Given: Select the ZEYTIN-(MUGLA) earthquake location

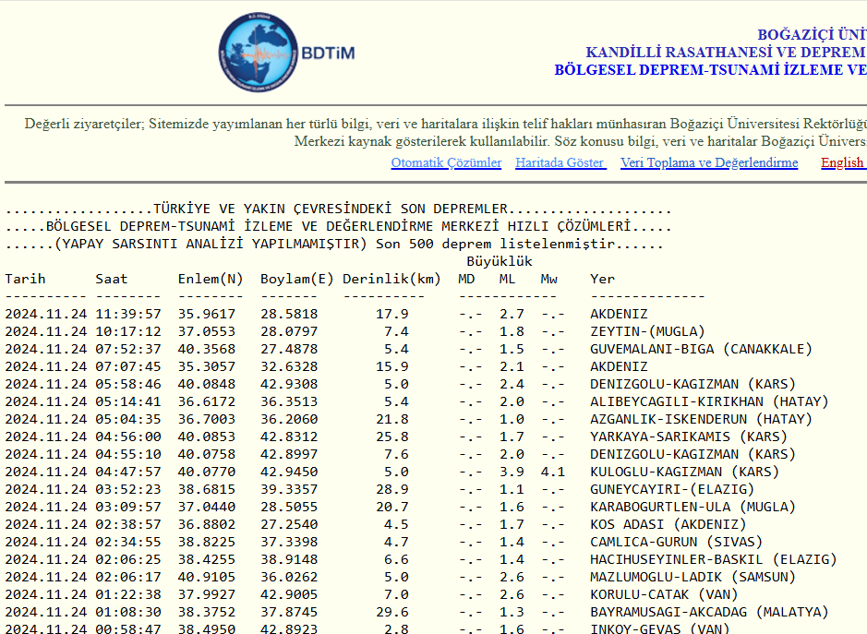Looking at the screenshot, I should (647, 331).
